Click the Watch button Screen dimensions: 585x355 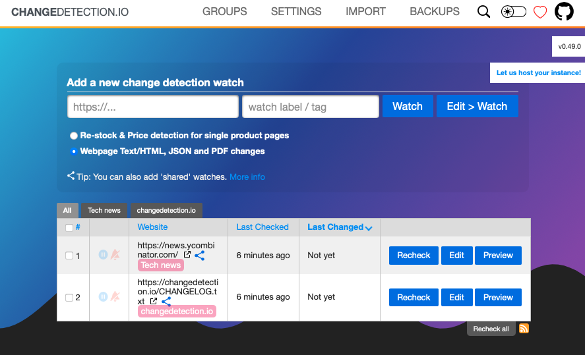[x=408, y=106]
